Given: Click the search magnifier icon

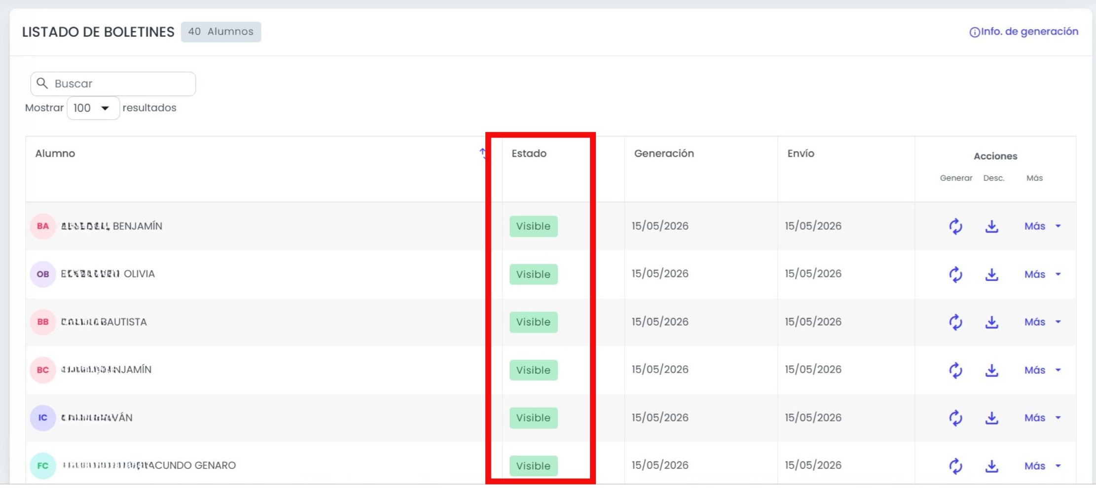Looking at the screenshot, I should (x=42, y=83).
